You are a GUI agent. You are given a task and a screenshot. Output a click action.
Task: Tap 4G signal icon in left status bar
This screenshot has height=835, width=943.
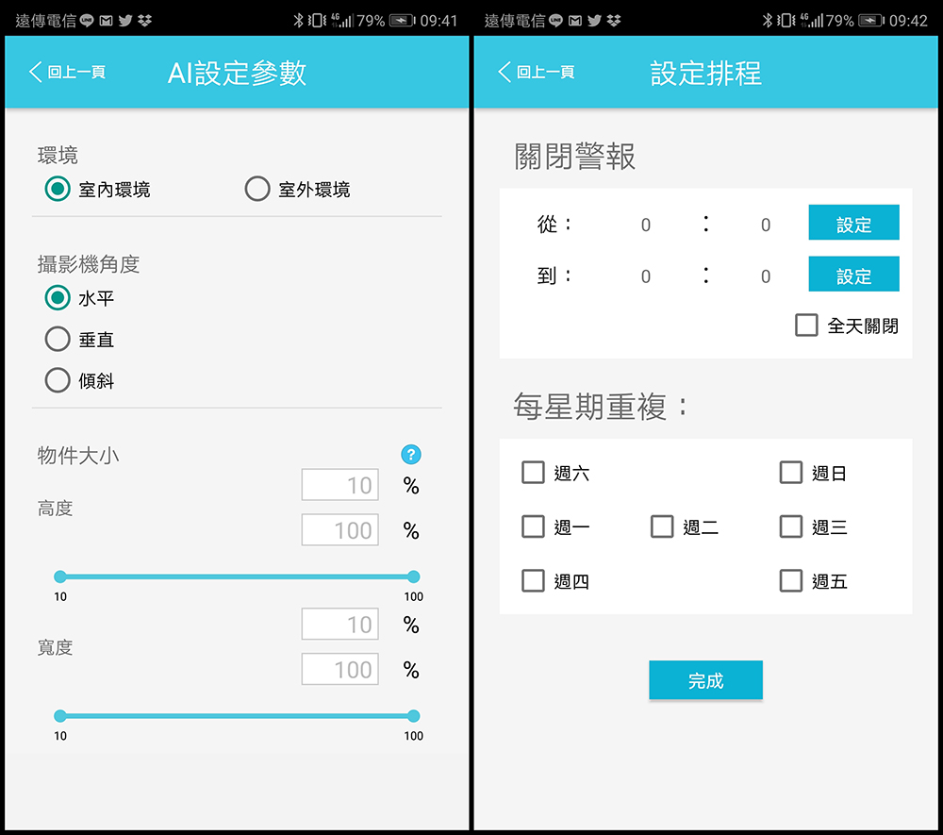(x=341, y=21)
